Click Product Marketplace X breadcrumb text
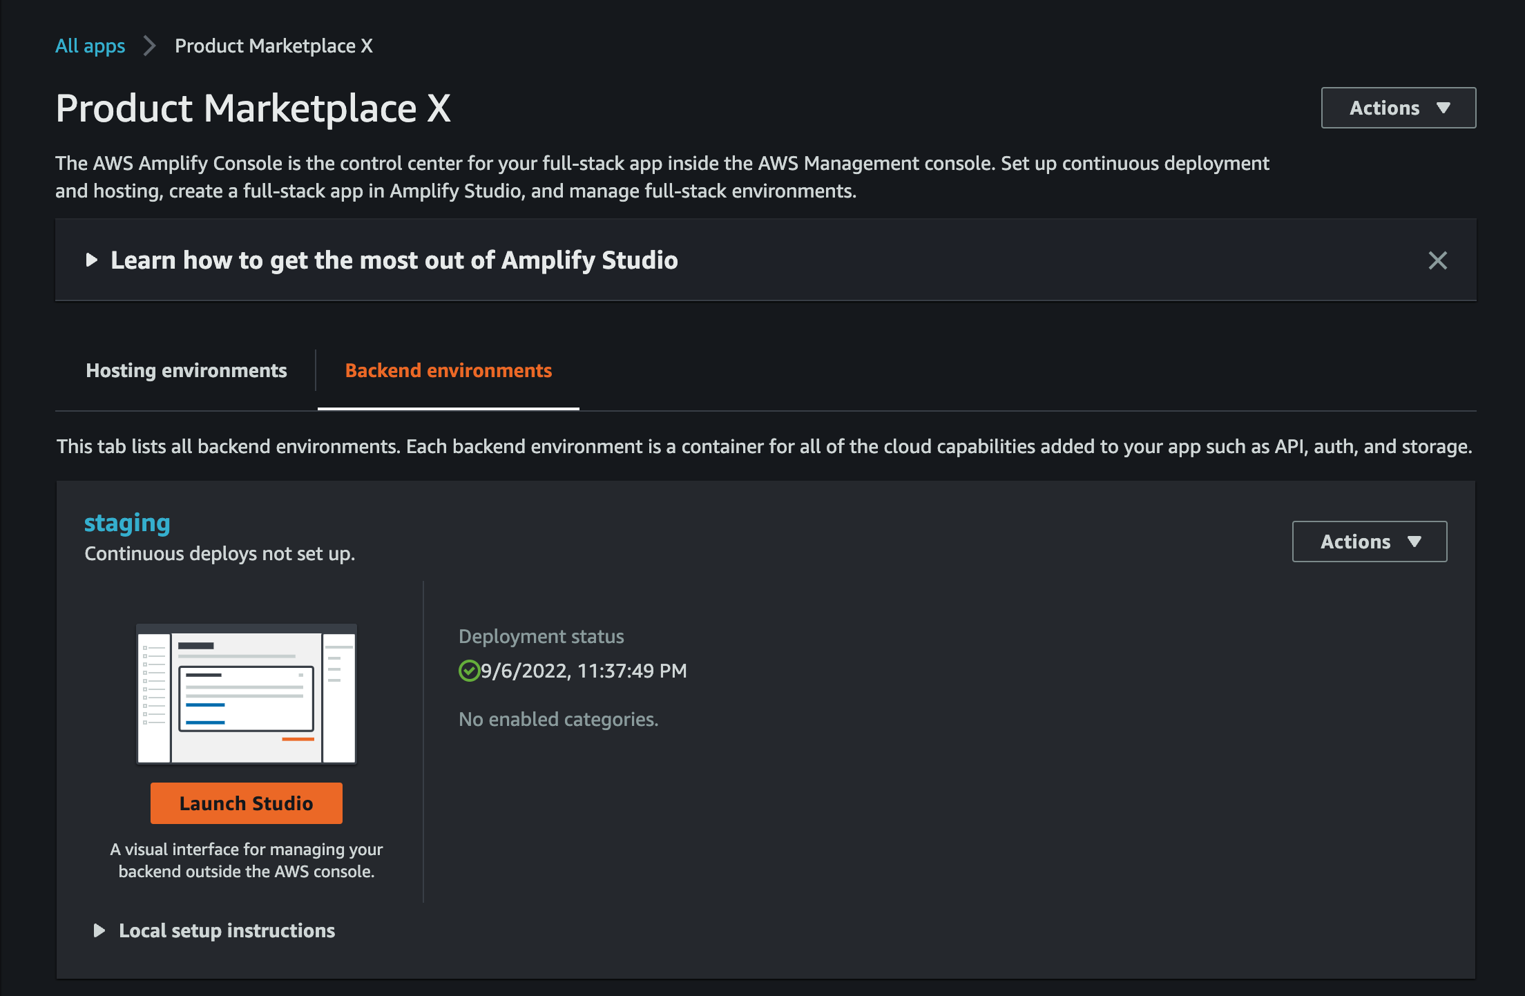This screenshot has height=996, width=1525. 274,46
